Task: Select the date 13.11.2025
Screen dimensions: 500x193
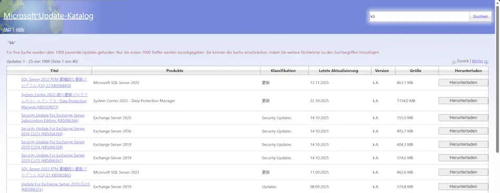Action: tap(319, 83)
